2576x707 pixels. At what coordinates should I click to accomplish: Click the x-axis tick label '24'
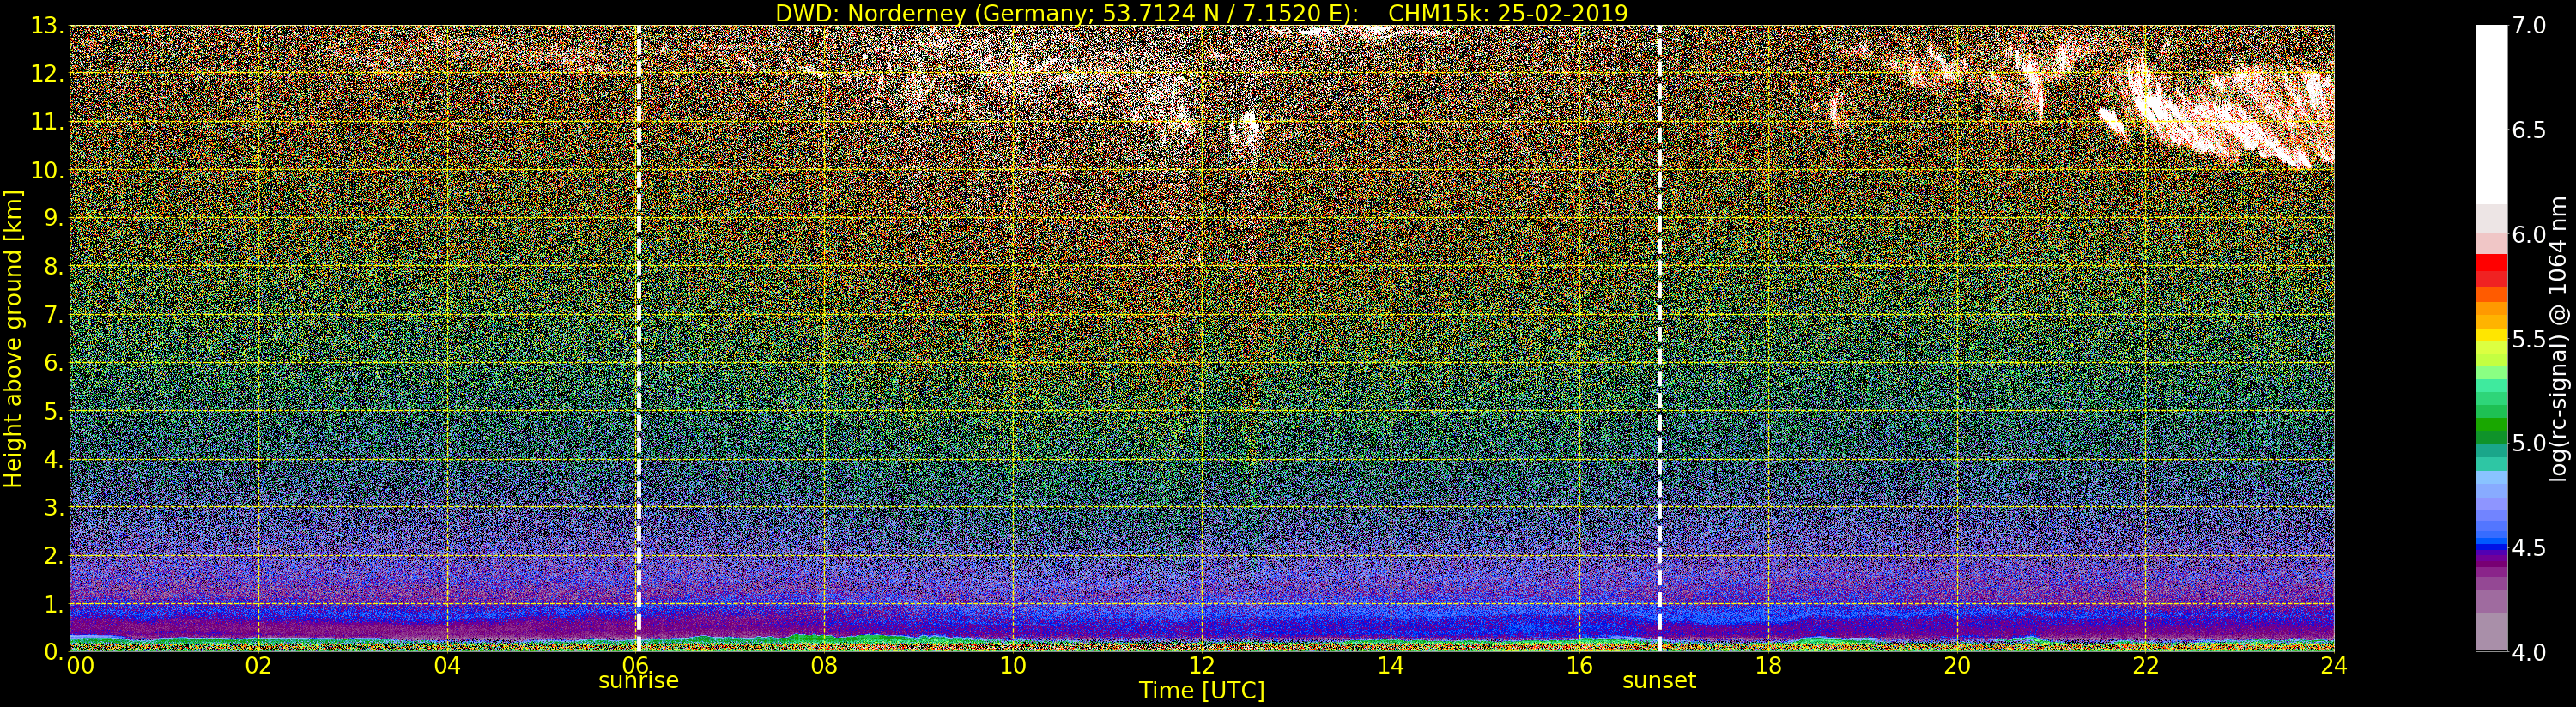point(2334,665)
